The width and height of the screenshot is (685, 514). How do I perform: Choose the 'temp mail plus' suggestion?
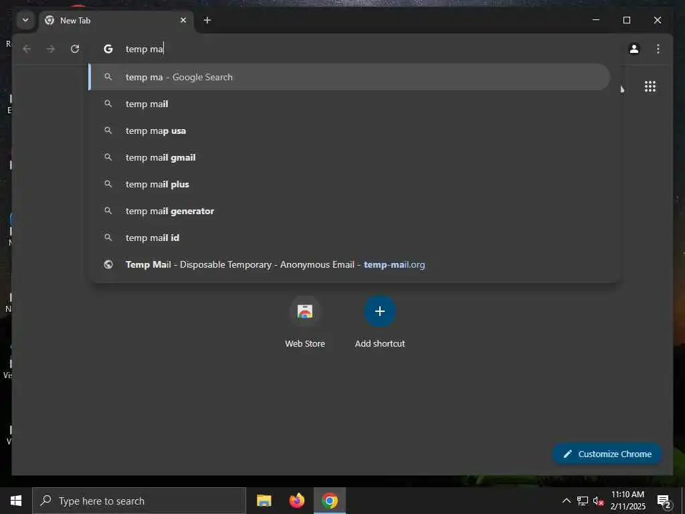(349, 184)
